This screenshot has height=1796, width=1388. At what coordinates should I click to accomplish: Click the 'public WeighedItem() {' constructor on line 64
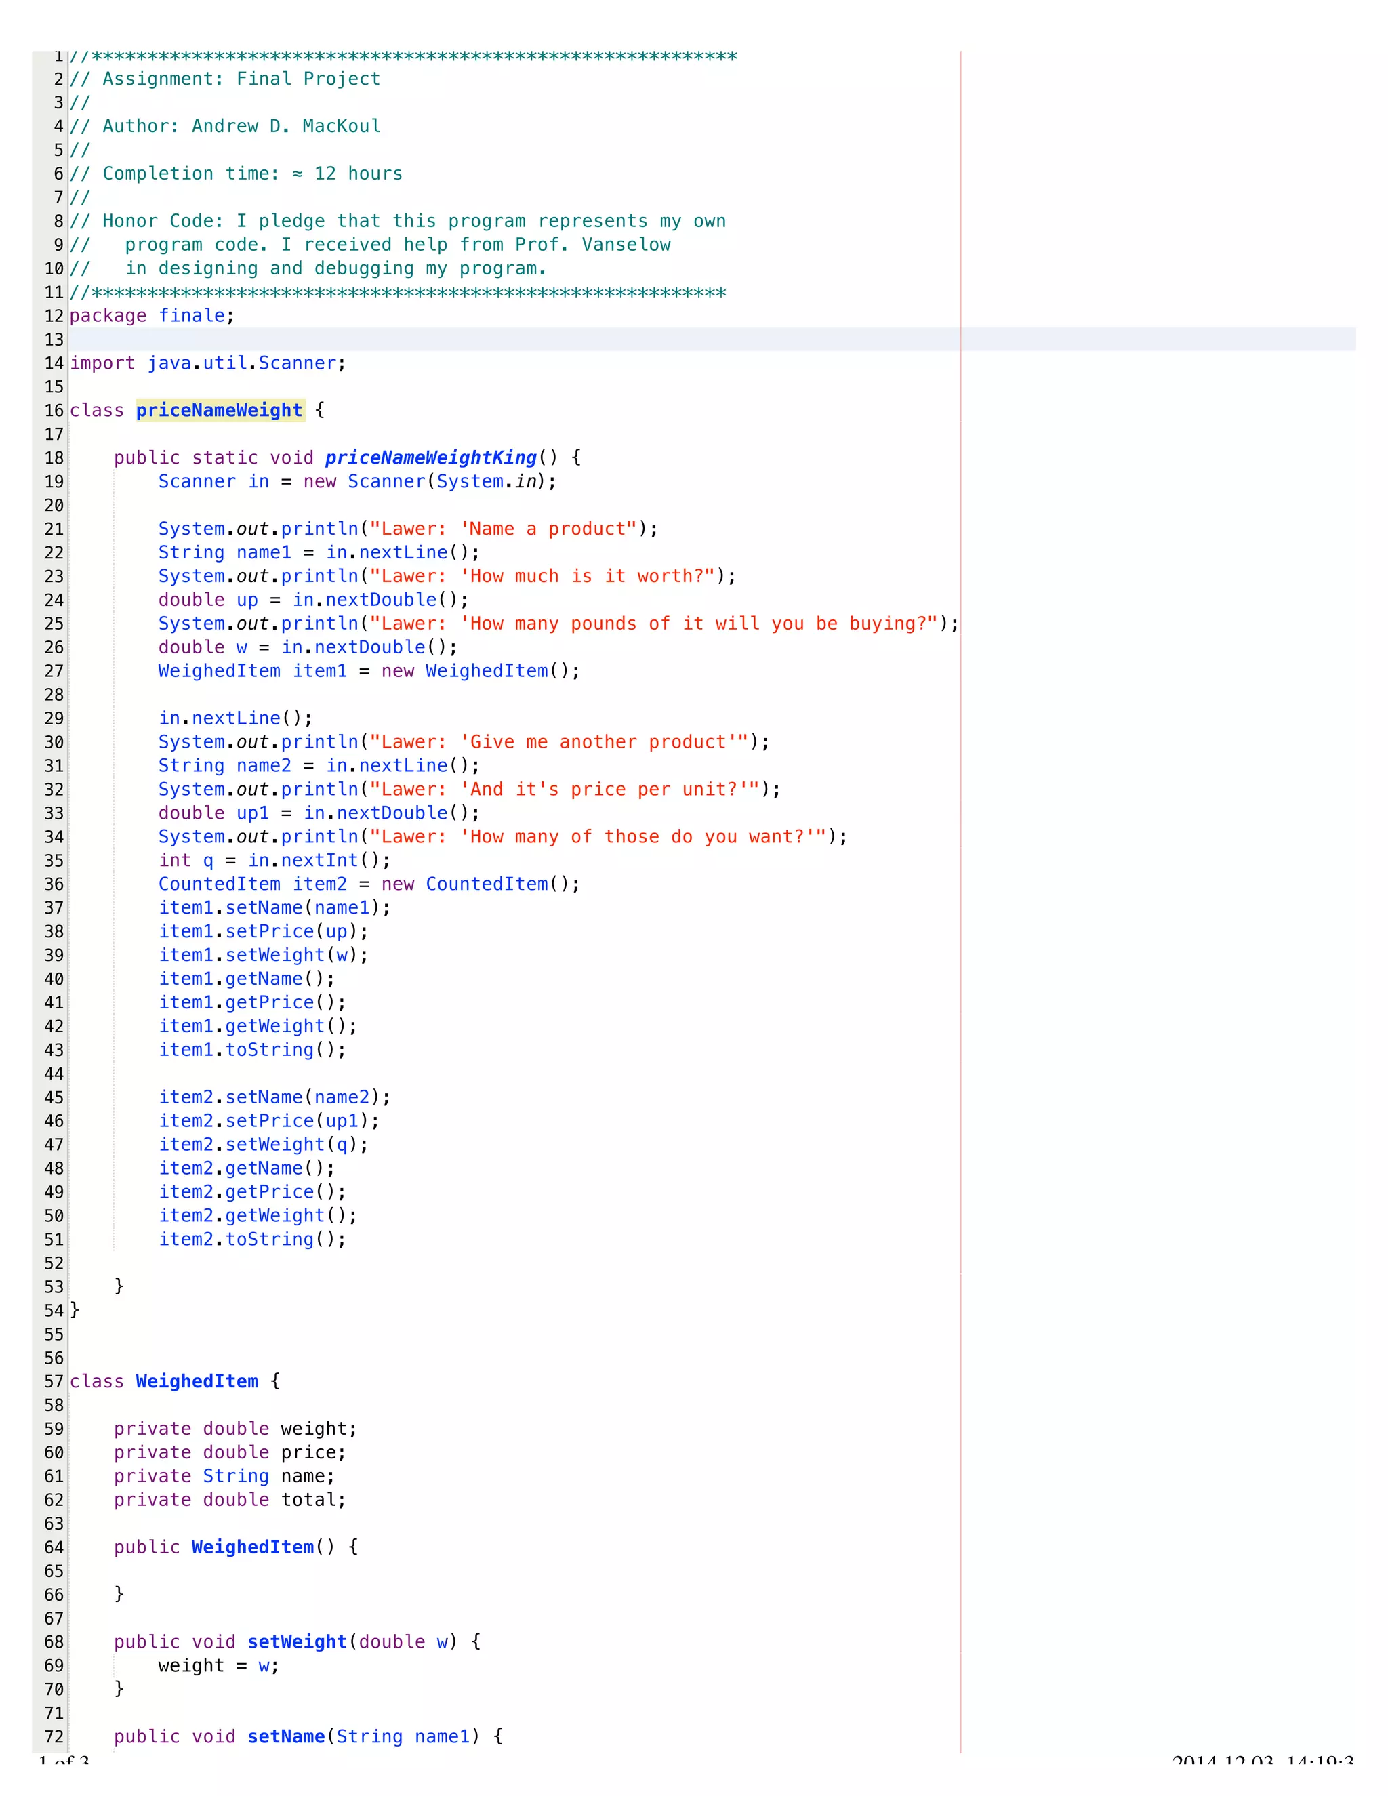[x=236, y=1548]
